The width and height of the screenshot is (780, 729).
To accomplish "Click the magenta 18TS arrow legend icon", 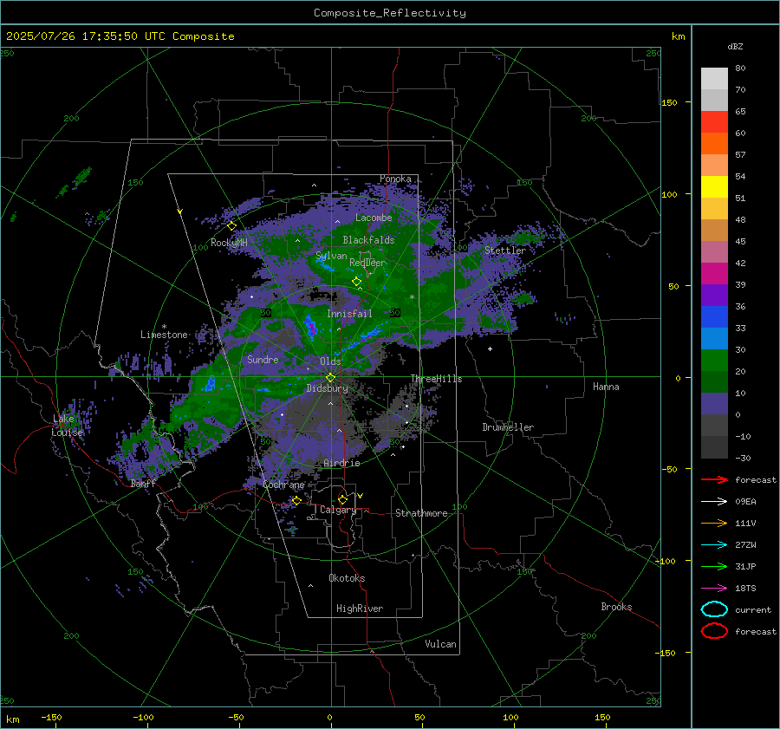I will [x=714, y=589].
